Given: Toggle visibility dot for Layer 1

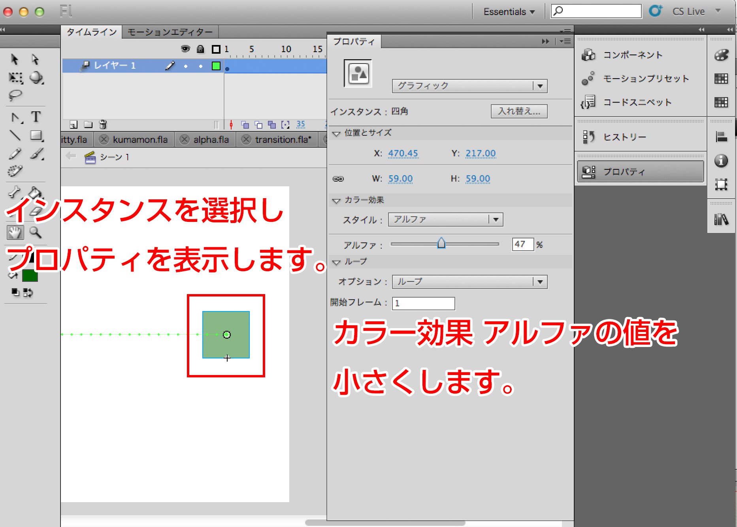Looking at the screenshot, I should click(x=186, y=66).
